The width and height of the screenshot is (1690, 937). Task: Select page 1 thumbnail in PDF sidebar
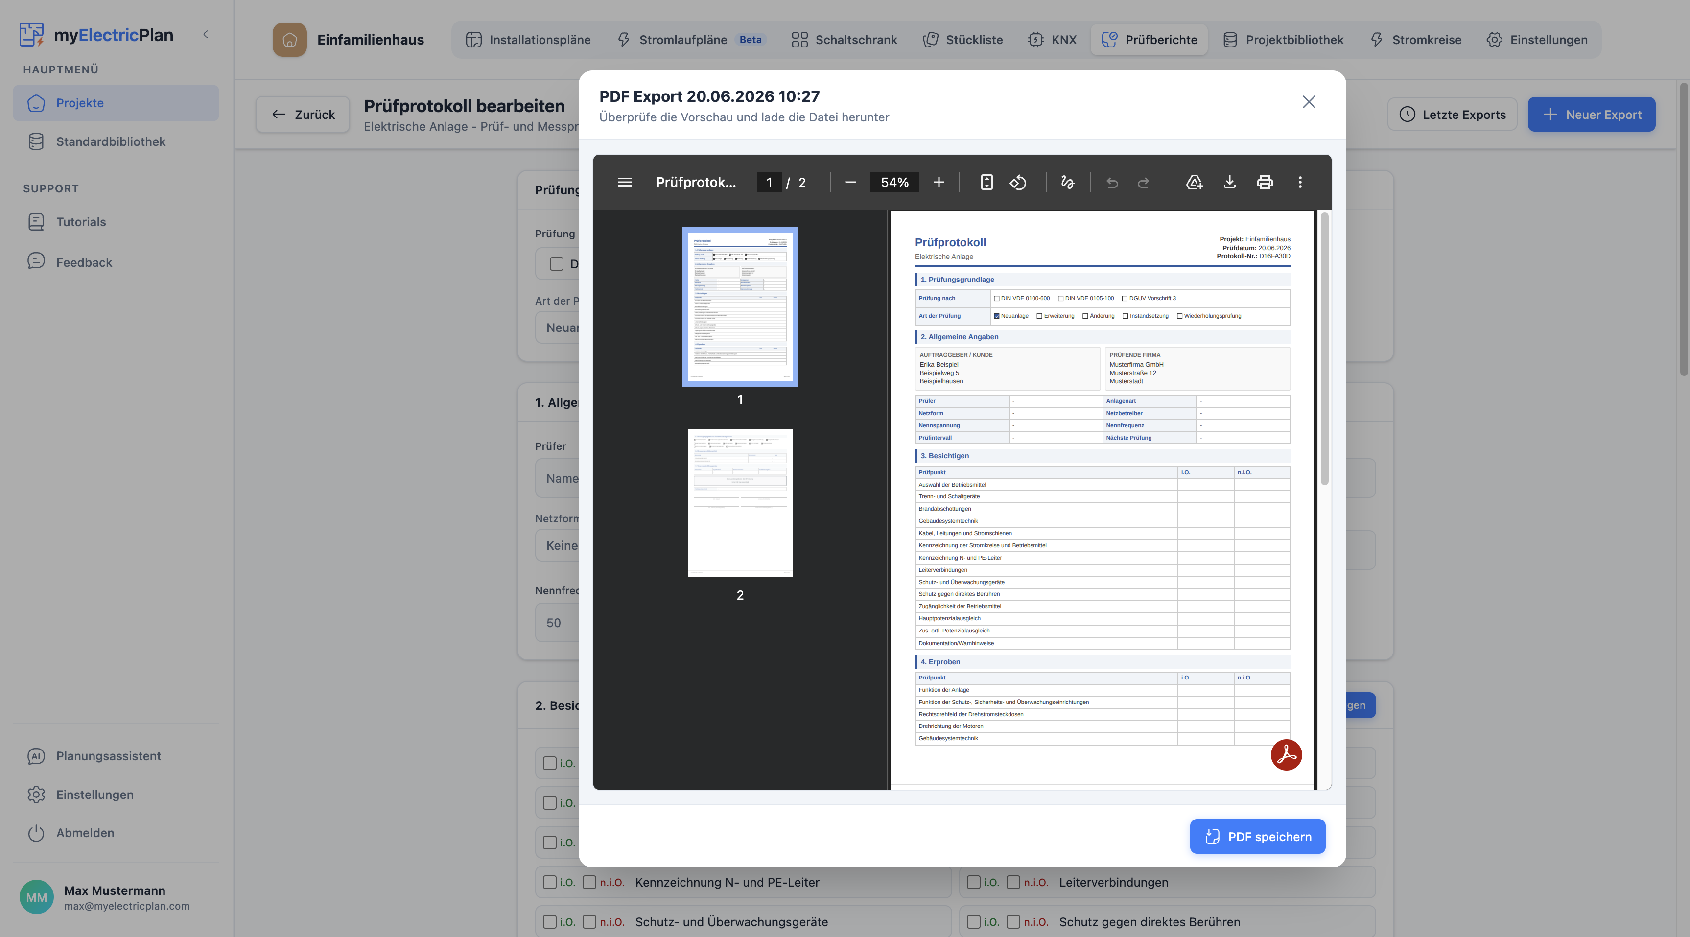click(x=739, y=307)
